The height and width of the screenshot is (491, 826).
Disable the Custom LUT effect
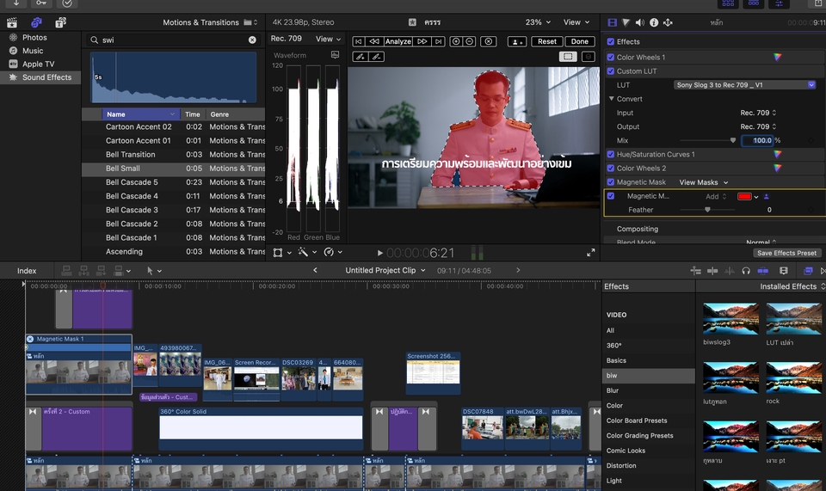(611, 71)
